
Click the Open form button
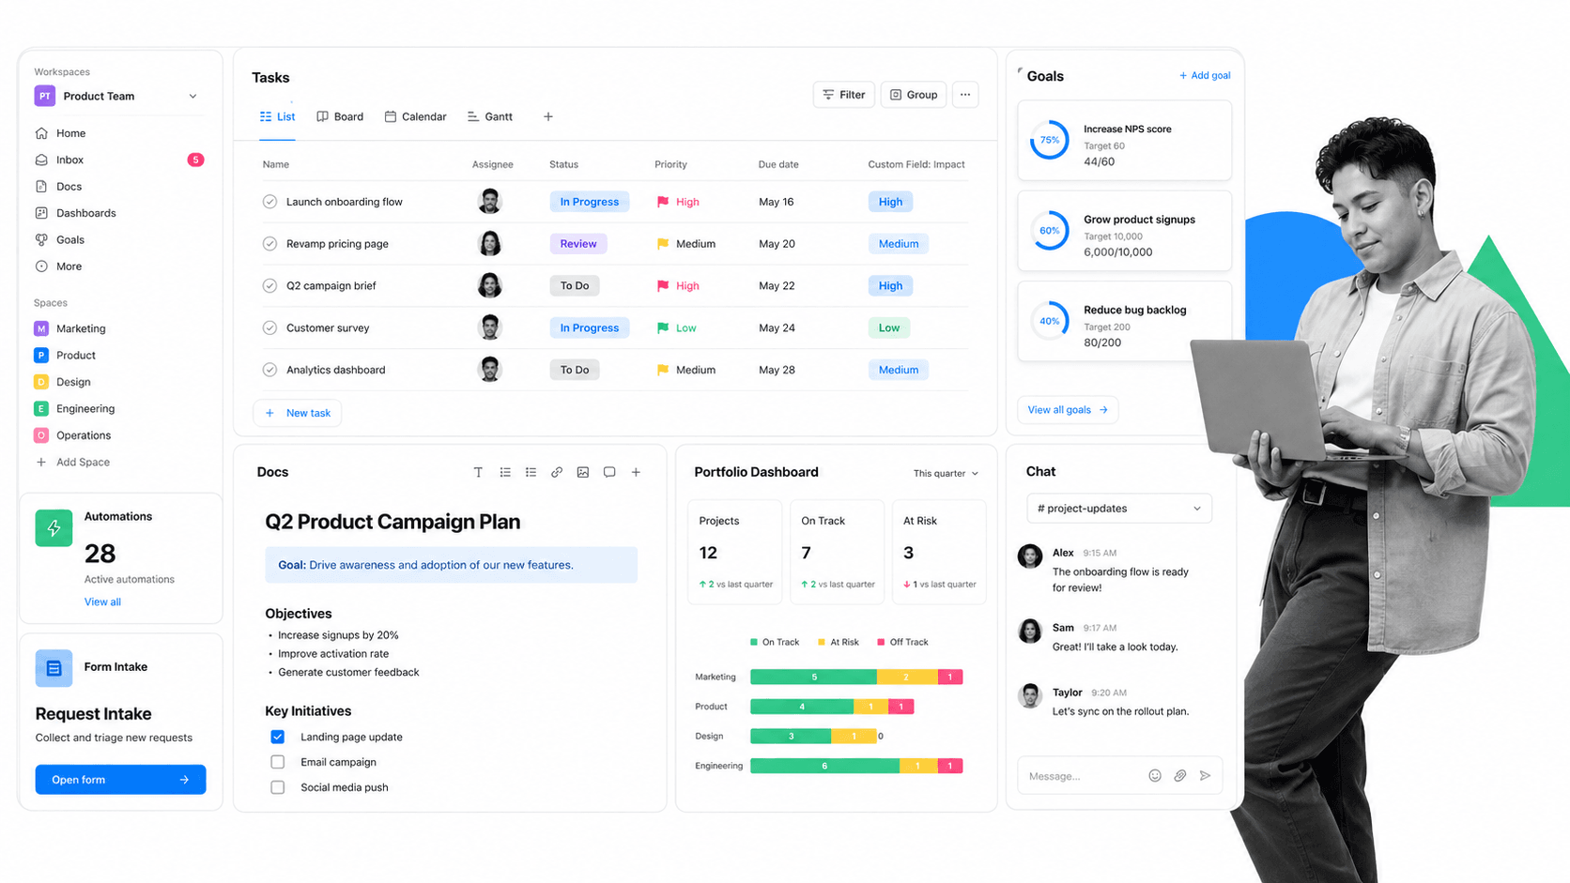click(x=120, y=780)
